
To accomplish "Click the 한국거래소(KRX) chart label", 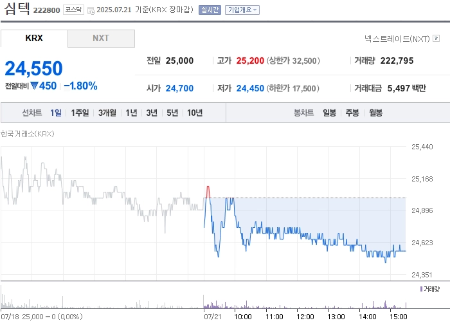I will [27, 134].
